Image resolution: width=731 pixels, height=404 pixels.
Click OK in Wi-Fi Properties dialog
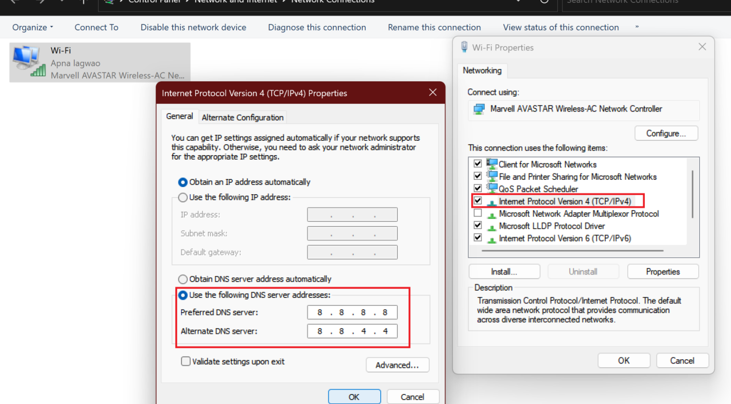[x=624, y=361]
